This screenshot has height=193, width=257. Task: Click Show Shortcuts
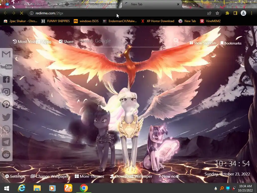(203, 43)
